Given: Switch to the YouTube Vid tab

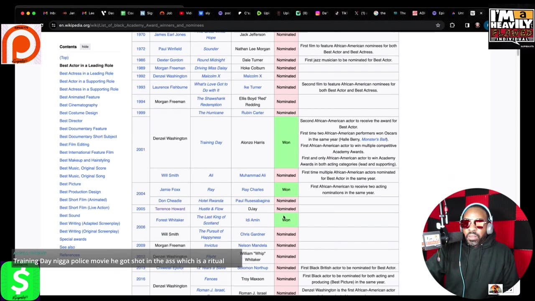Looking at the screenshot, I should pos(185,13).
